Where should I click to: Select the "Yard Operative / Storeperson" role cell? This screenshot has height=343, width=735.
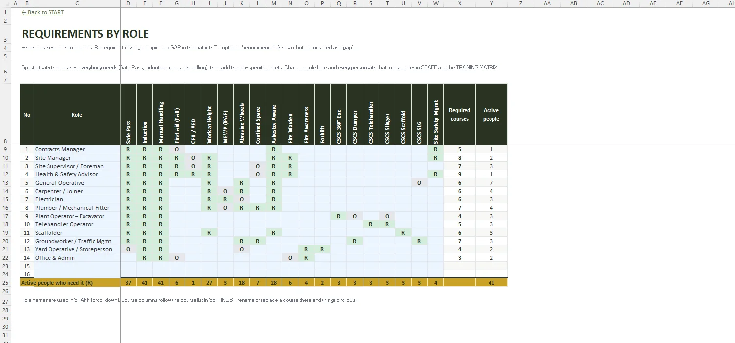click(77, 249)
